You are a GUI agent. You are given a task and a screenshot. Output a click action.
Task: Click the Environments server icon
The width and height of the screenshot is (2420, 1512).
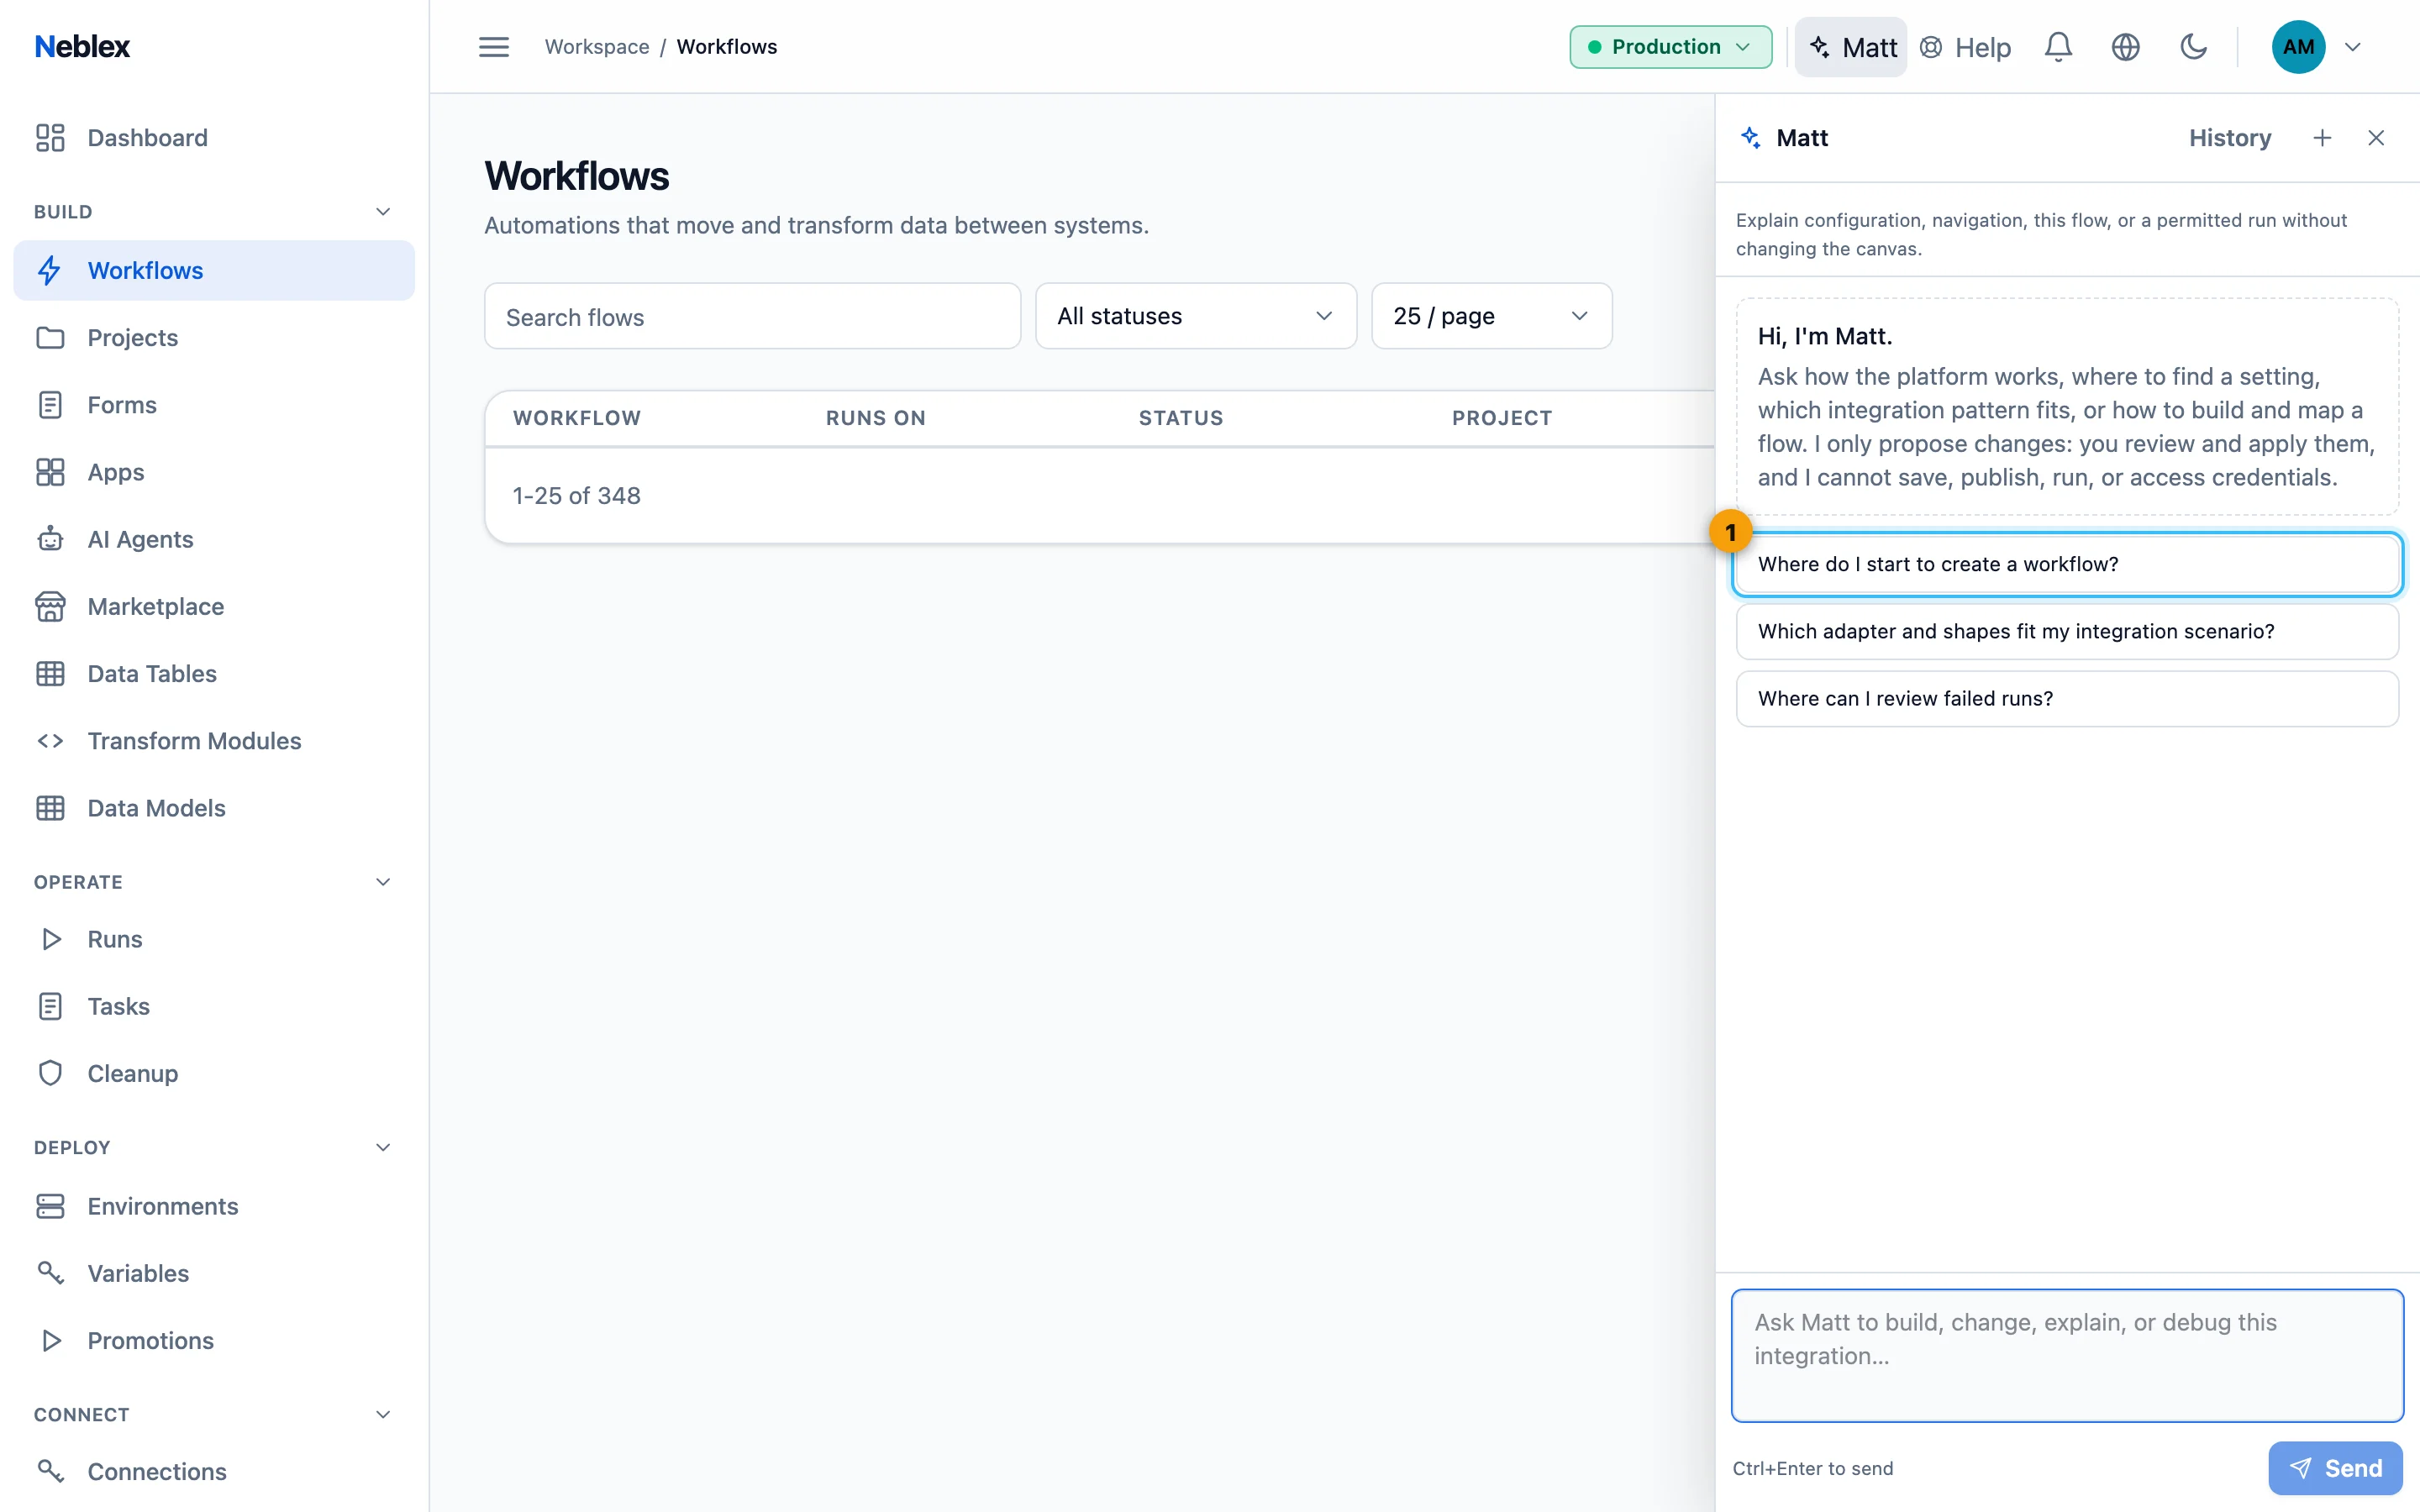pos(50,1206)
